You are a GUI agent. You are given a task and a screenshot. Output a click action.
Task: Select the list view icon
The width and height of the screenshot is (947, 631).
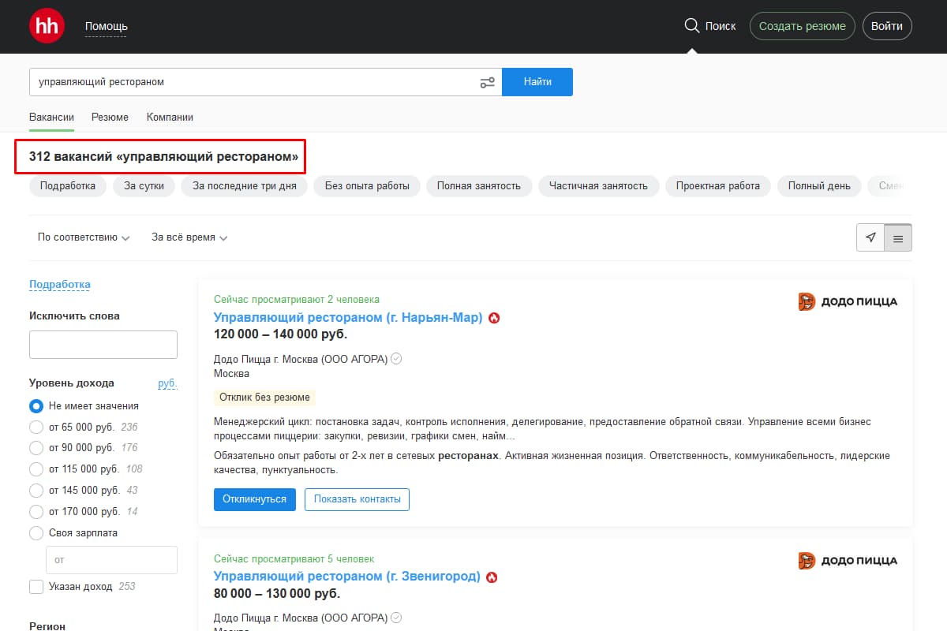coord(897,237)
